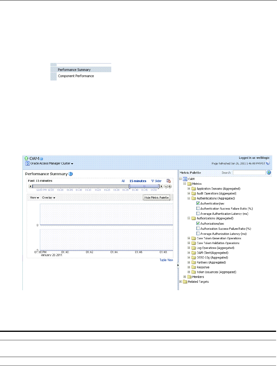277x366 pixels.
Task: Click the Hide Metric Palette button
Action: pyautogui.click(x=157, y=197)
